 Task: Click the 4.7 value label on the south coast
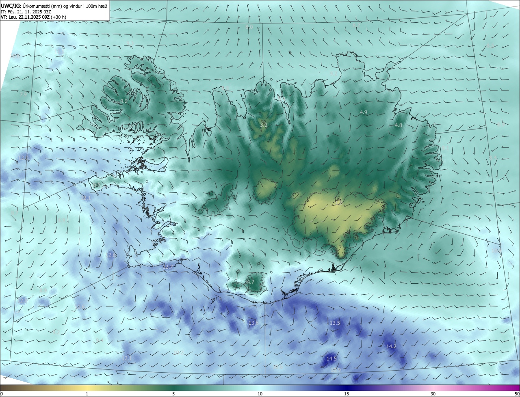pyautogui.click(x=251, y=282)
